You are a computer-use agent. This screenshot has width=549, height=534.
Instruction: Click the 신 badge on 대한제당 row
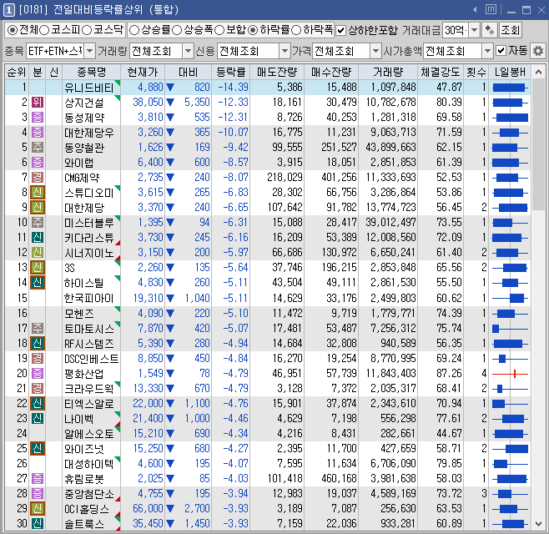tap(38, 207)
